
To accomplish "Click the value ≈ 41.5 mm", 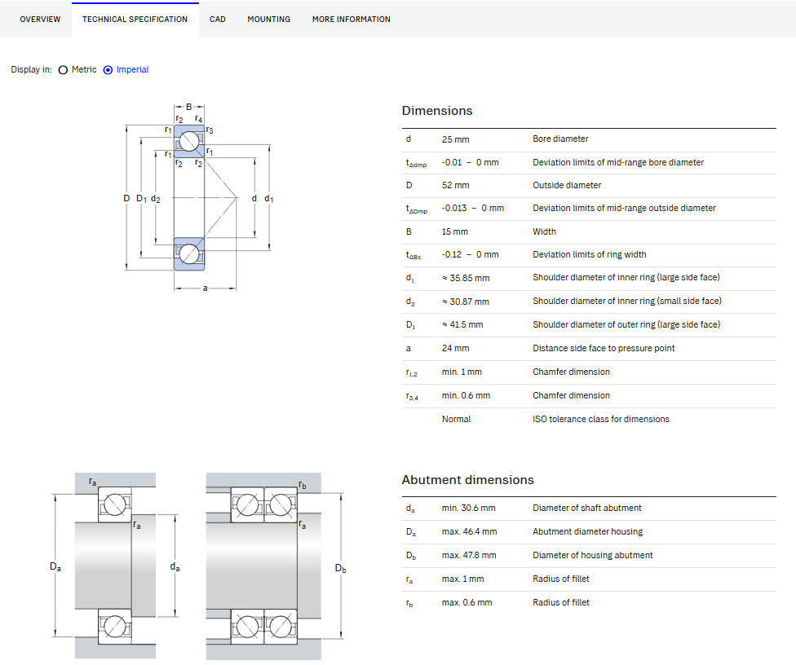I will pos(462,324).
